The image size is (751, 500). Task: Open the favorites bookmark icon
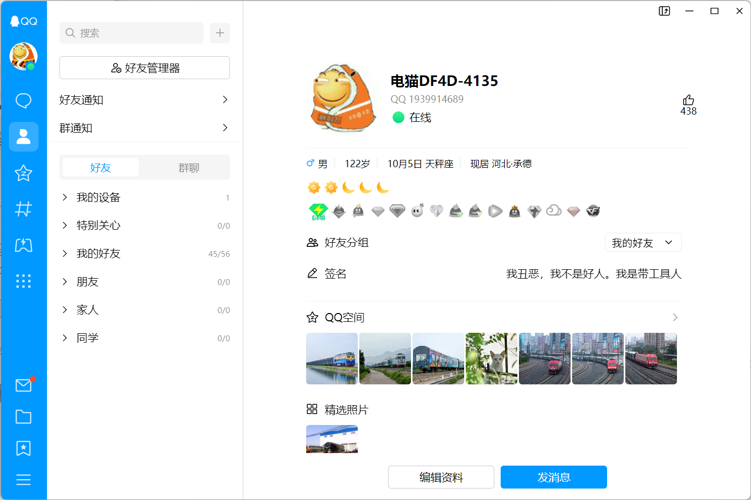[x=23, y=448]
